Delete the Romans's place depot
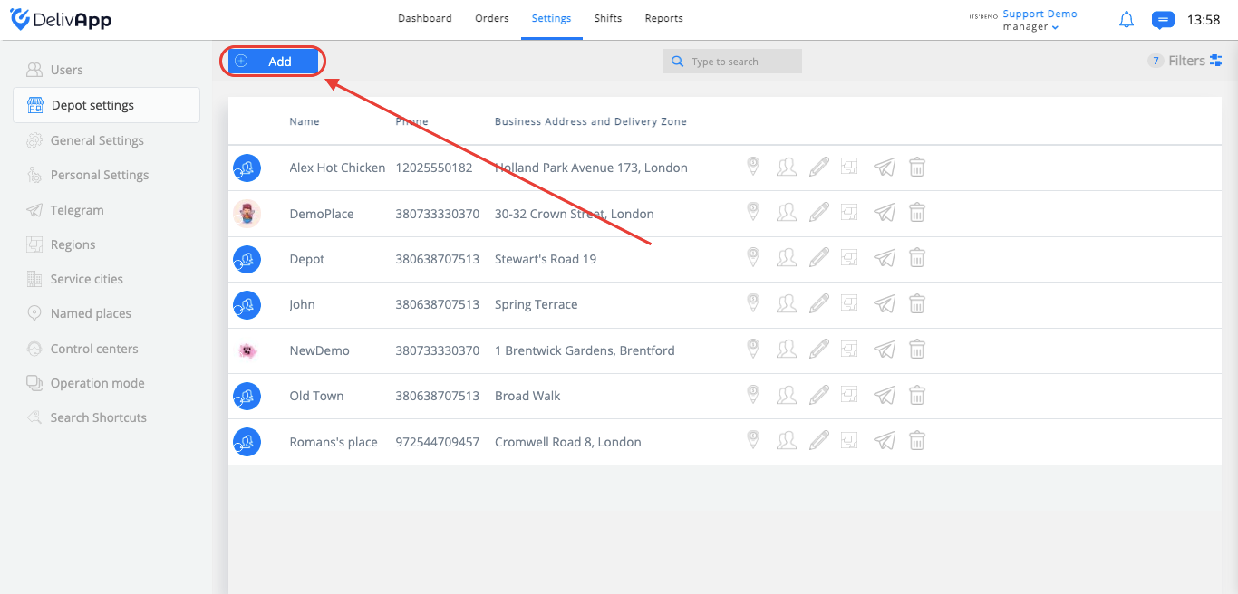This screenshot has height=594, width=1238. click(x=917, y=440)
